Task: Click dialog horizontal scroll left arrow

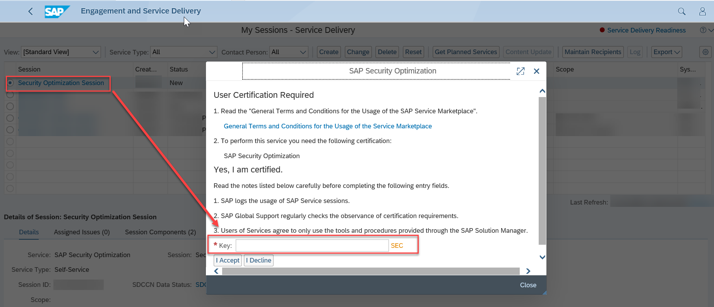Action: (x=216, y=271)
